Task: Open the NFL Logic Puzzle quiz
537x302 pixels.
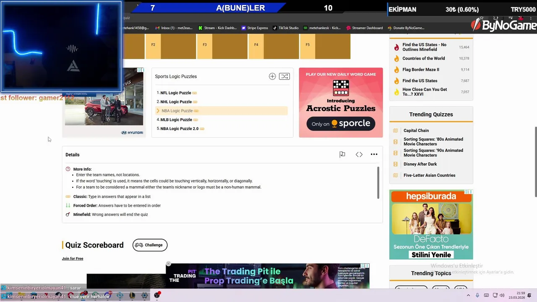Action: [x=175, y=93]
